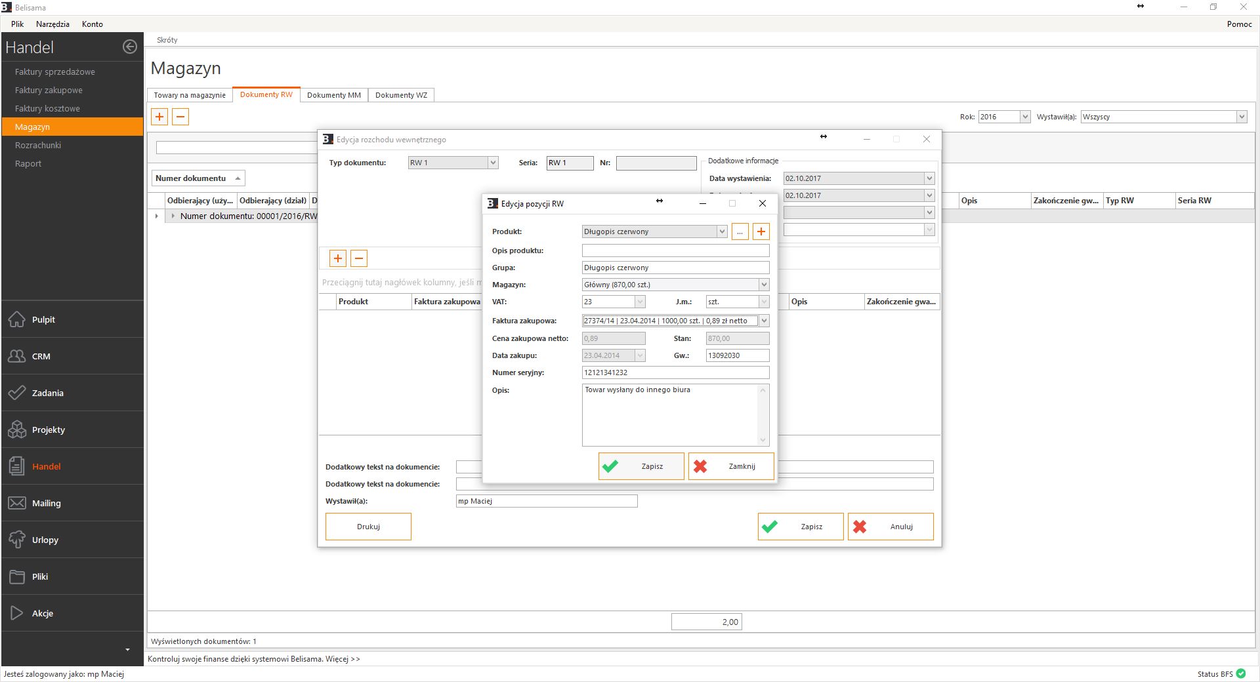This screenshot has height=682, width=1260.
Task: Open the Urlopy tree icon
Action: coord(17,540)
